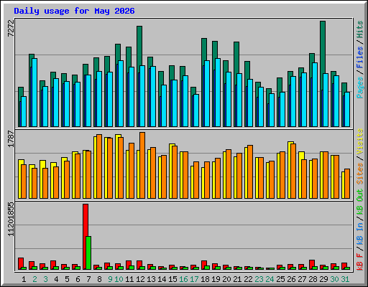Image resolution: width=368 pixels, height=287 pixels.
Task: Click the day label '18' on the x-axis
Action: click(x=205, y=279)
